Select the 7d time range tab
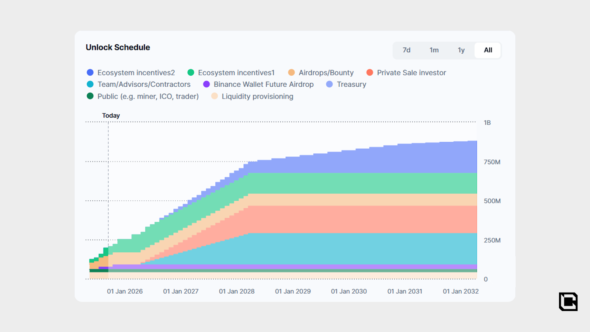The width and height of the screenshot is (590, 332). click(x=406, y=50)
